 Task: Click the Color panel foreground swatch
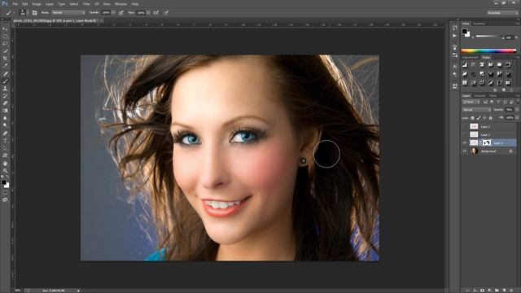pos(465,32)
